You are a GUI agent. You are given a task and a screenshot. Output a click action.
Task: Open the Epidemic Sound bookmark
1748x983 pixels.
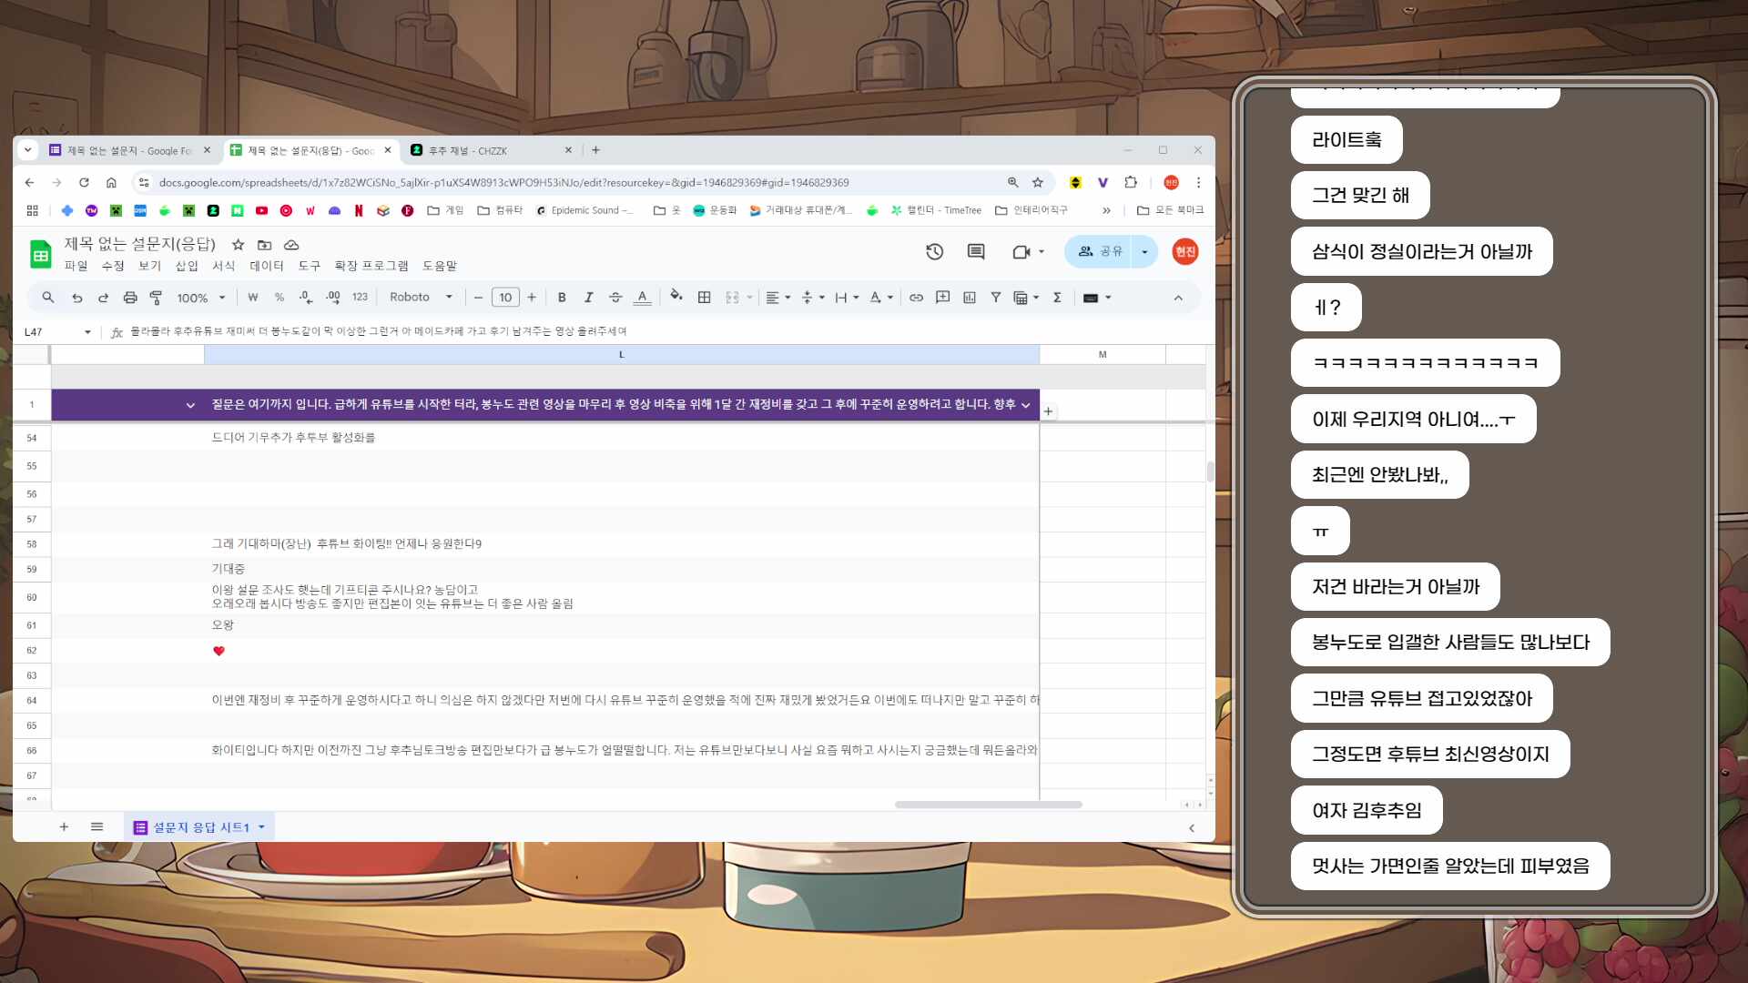click(585, 210)
